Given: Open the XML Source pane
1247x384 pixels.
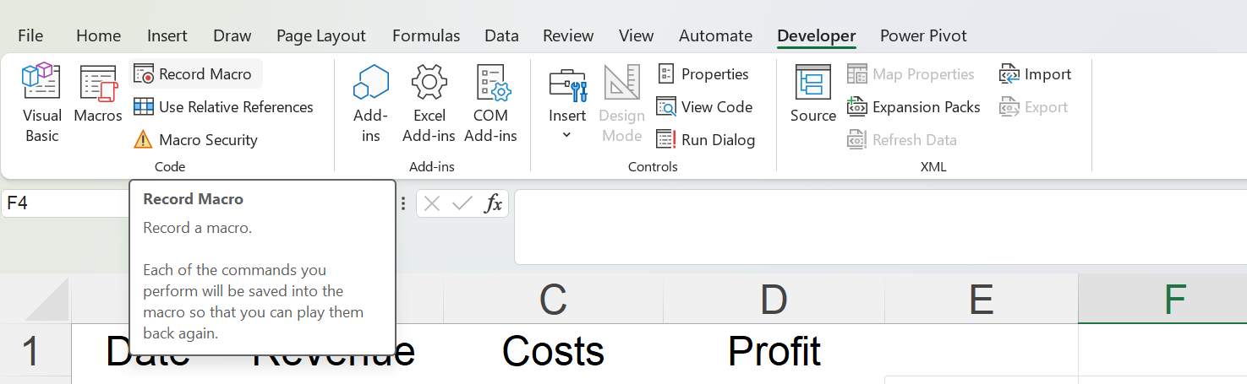Looking at the screenshot, I should tap(813, 95).
